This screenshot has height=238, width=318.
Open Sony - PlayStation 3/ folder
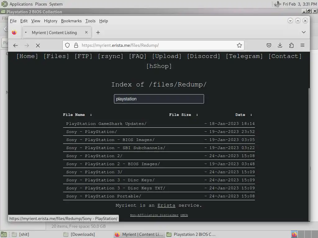[94, 172]
